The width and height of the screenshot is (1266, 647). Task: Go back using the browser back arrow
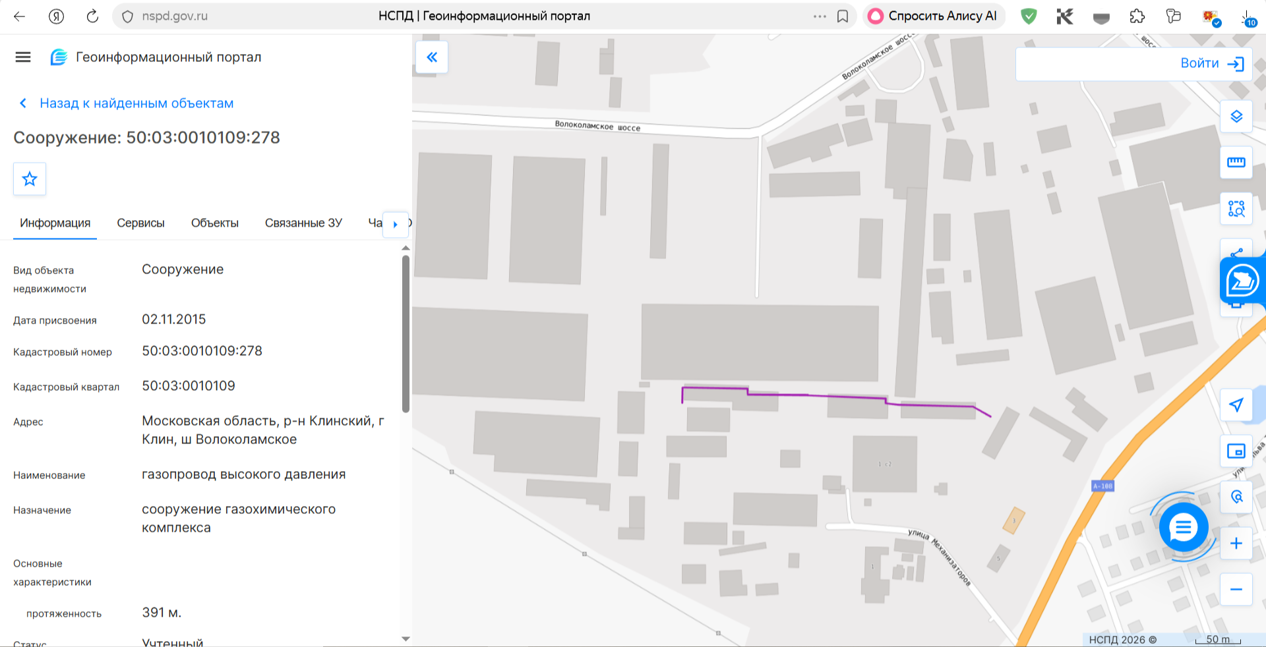coord(20,16)
